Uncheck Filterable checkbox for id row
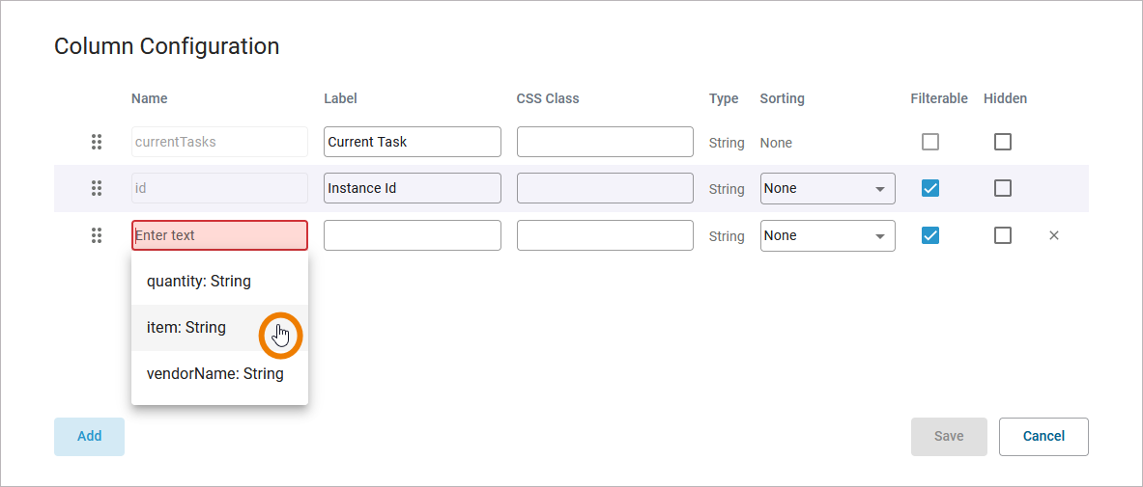The width and height of the screenshot is (1143, 487). tap(930, 188)
